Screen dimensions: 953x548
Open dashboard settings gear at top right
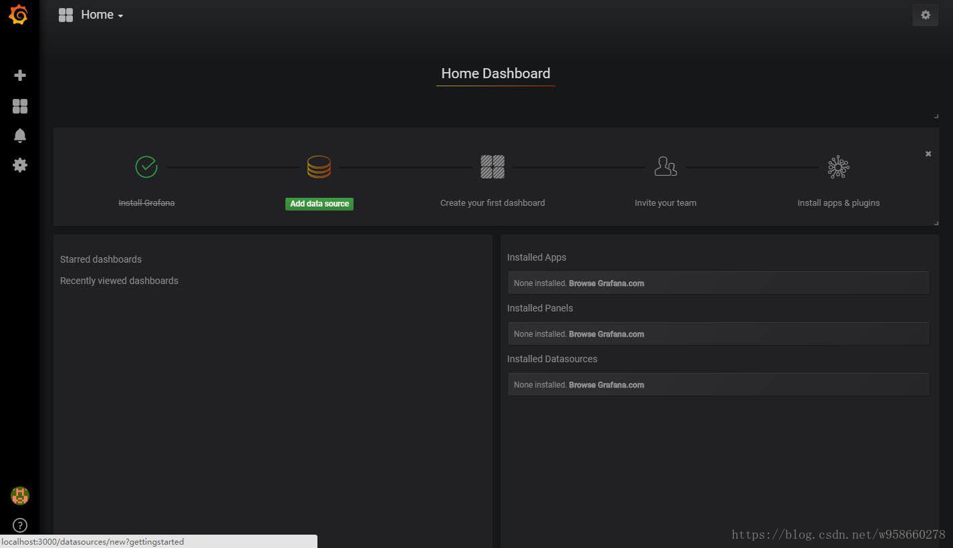coord(926,15)
